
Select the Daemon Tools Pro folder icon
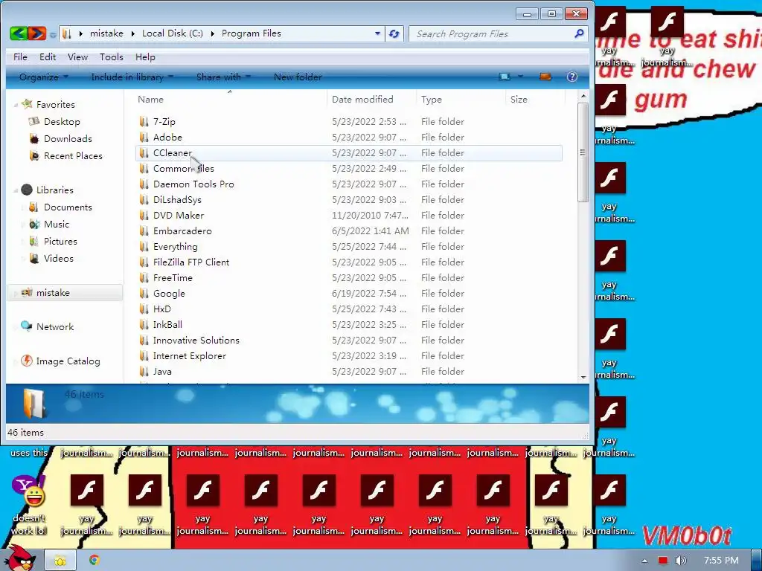[x=144, y=184]
